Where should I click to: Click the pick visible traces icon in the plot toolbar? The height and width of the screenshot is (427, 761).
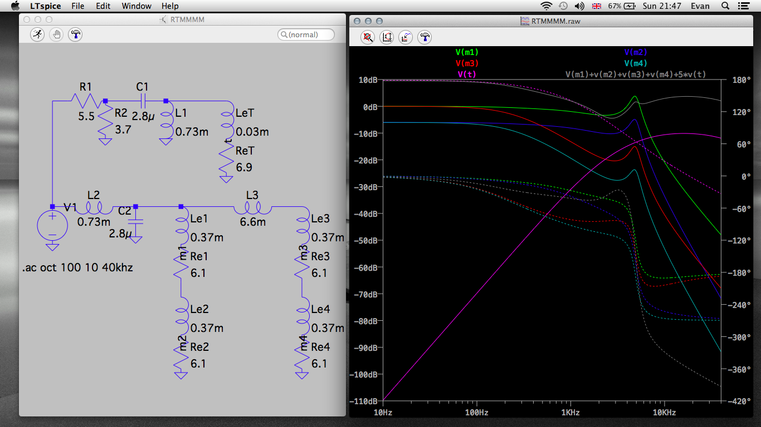pos(406,37)
